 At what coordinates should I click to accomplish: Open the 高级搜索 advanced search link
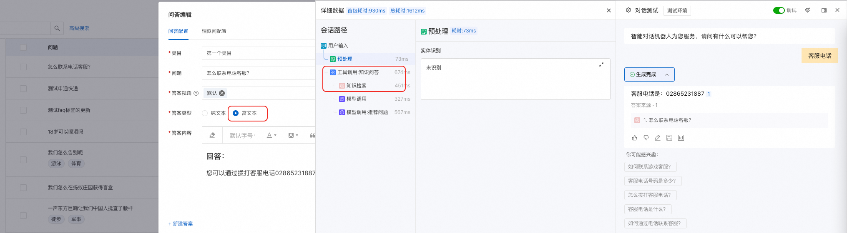[x=79, y=28]
